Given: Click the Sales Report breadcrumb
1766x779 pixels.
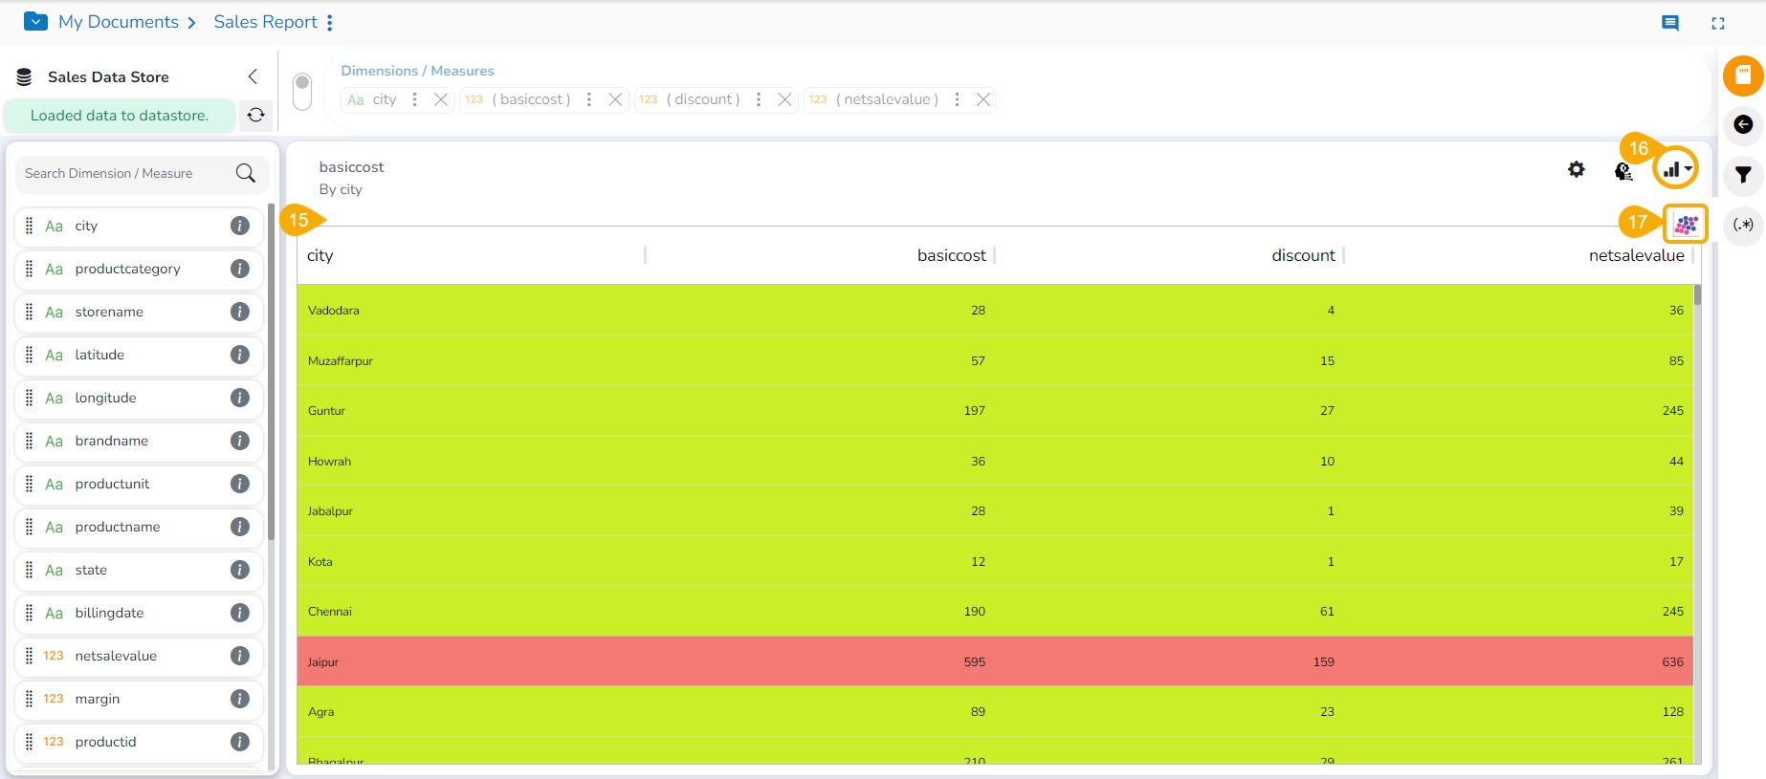Looking at the screenshot, I should click(x=265, y=22).
